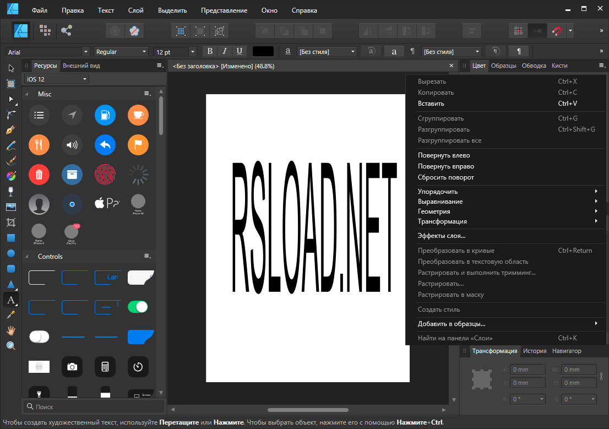Select the Pencil tool
Image resolution: width=609 pixels, height=429 pixels.
(x=11, y=145)
